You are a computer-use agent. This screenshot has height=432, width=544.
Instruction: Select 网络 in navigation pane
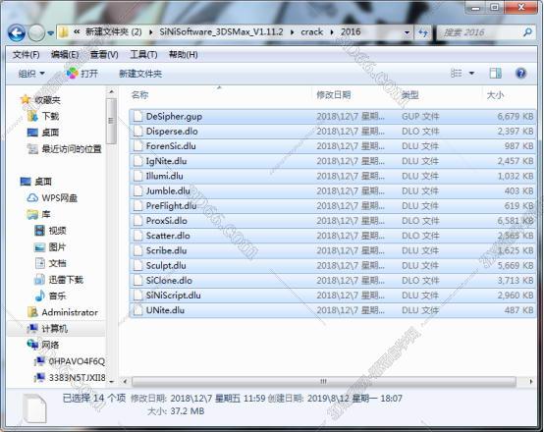click(x=43, y=345)
